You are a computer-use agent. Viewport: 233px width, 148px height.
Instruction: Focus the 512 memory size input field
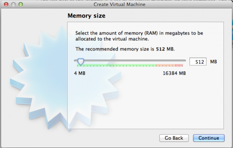(x=198, y=61)
